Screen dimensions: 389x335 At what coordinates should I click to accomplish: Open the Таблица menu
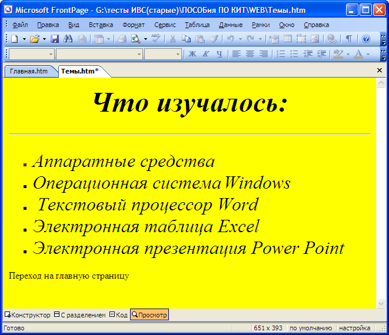[x=197, y=25]
